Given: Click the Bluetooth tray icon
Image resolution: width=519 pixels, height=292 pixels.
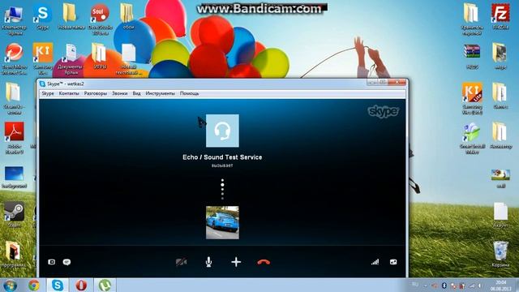Looking at the screenshot, I should point(444,286).
